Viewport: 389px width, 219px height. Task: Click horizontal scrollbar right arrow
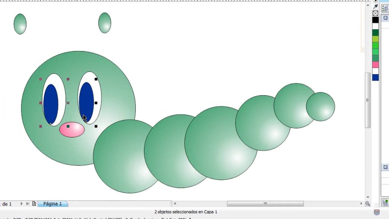point(361,204)
